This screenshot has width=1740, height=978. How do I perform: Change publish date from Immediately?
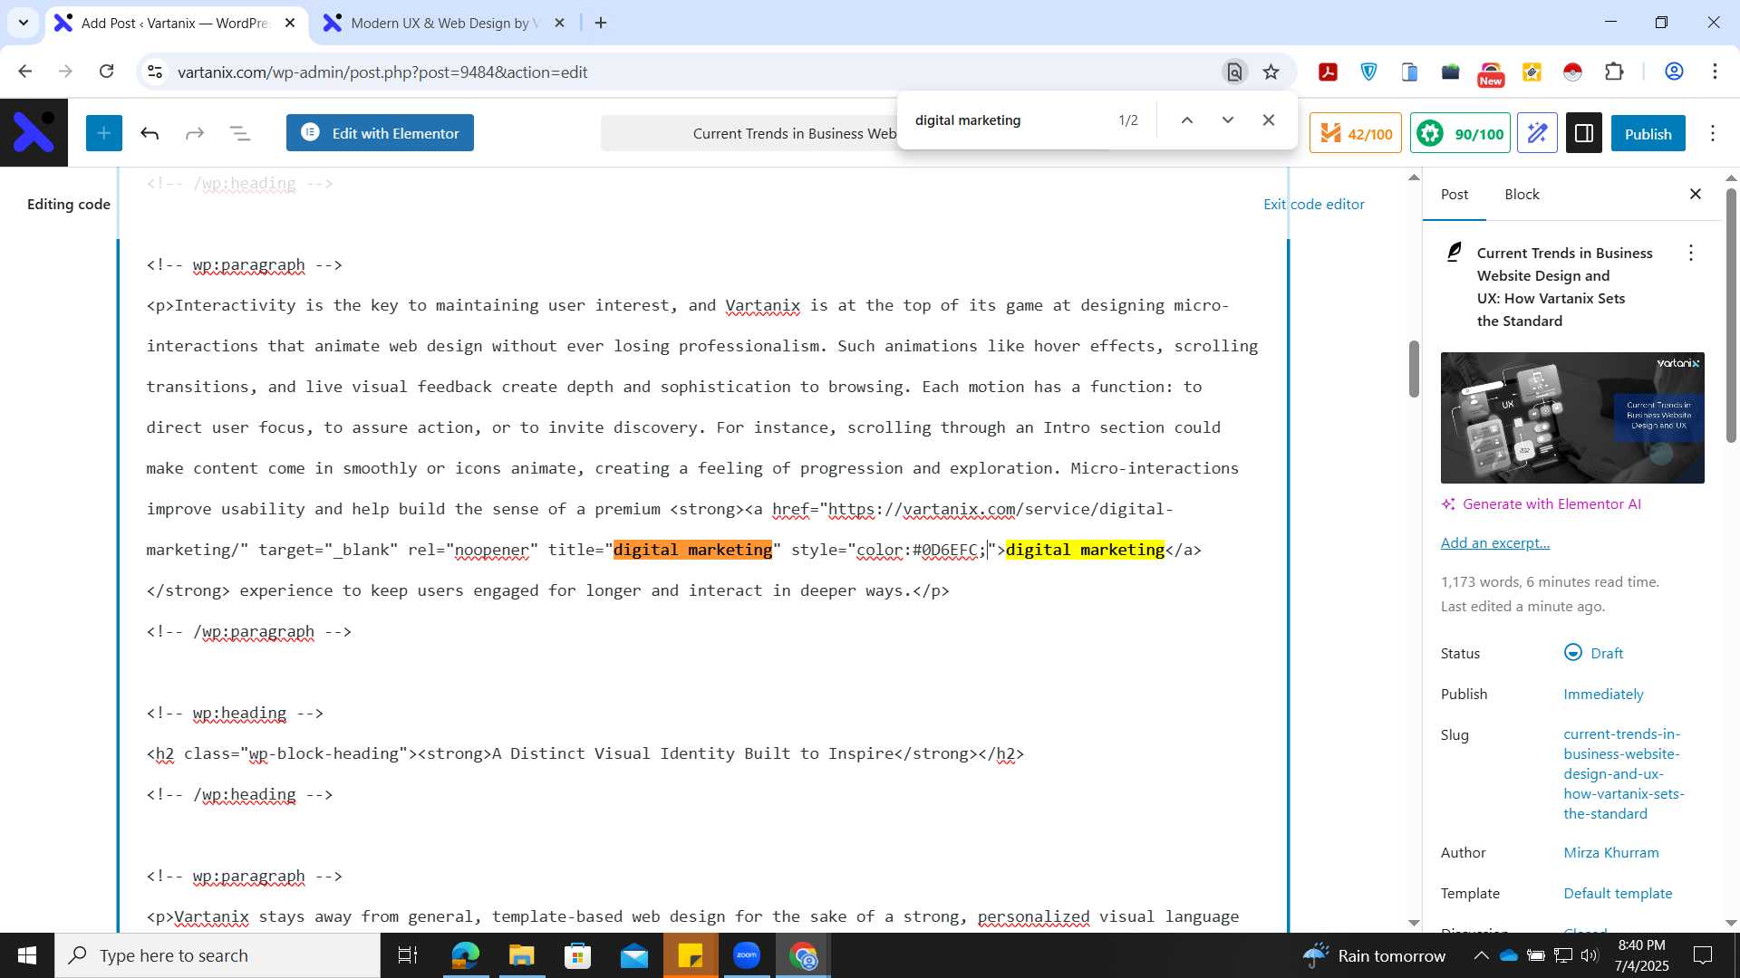pos(1603,695)
